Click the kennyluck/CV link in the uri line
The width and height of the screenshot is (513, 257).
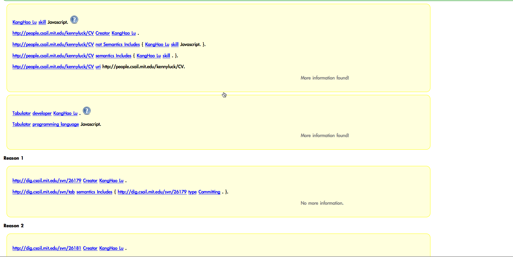pos(53,67)
